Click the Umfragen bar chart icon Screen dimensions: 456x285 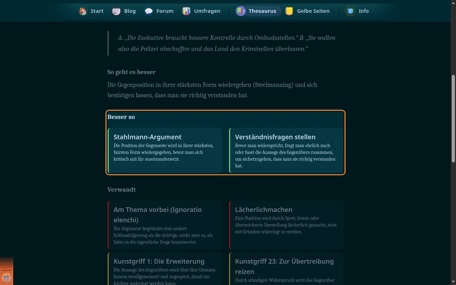pos(186,11)
